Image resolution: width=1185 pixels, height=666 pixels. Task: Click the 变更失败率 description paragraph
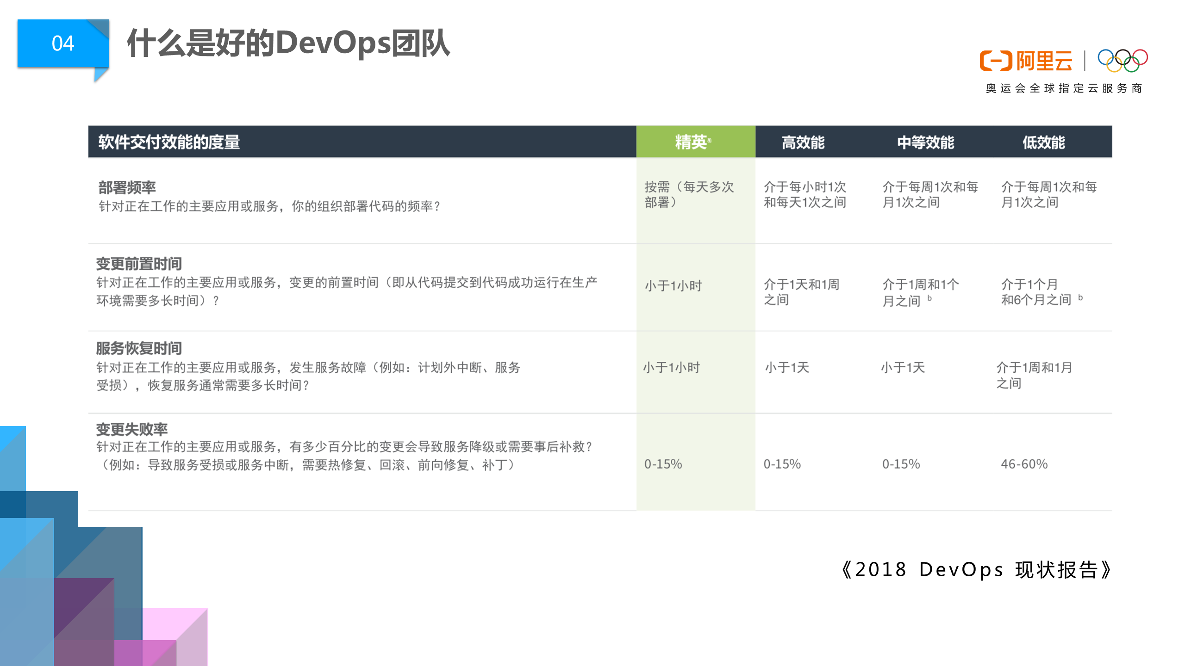tap(344, 456)
